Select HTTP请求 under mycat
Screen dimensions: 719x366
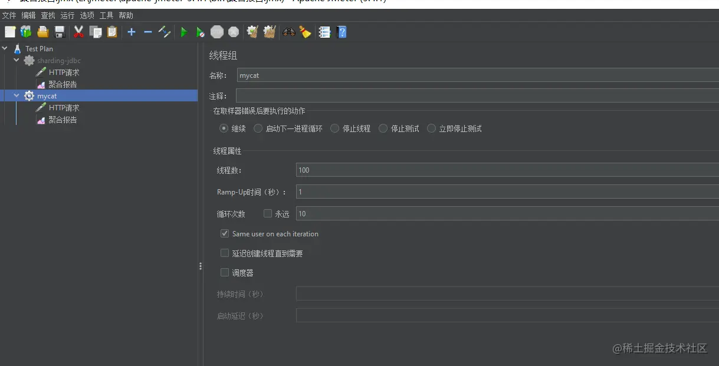pos(64,107)
